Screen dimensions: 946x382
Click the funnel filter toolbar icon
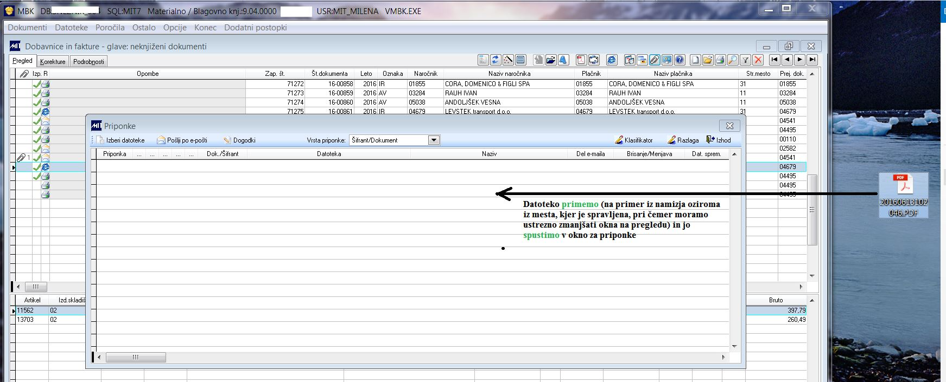point(746,60)
